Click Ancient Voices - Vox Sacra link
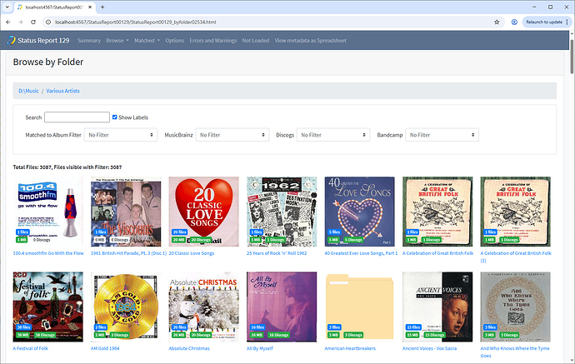This screenshot has height=364, width=575. 430,348
